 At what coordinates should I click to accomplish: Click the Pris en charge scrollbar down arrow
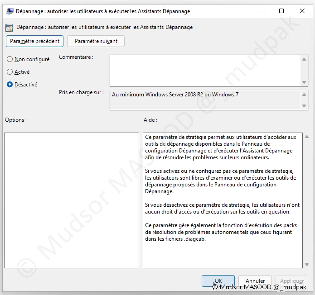tap(305, 106)
